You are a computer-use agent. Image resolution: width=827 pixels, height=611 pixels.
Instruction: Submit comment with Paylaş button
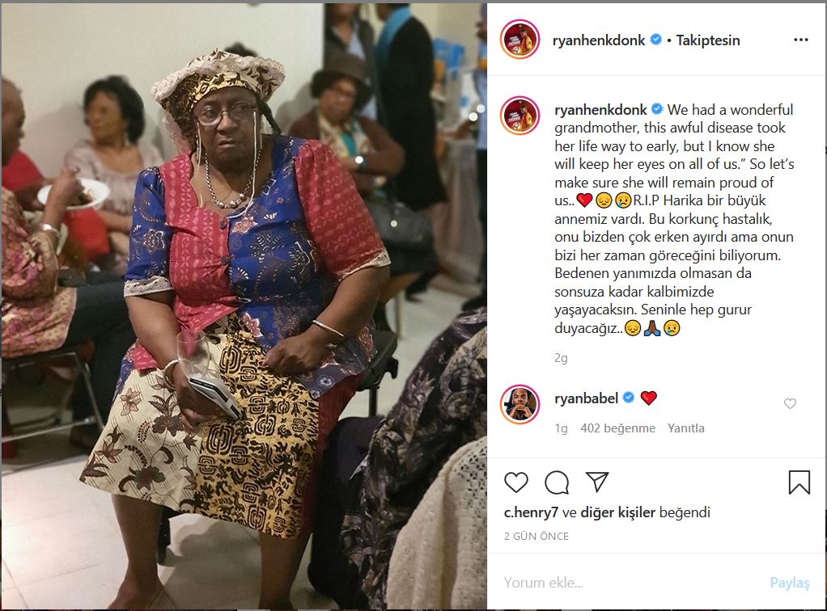pyautogui.click(x=790, y=583)
